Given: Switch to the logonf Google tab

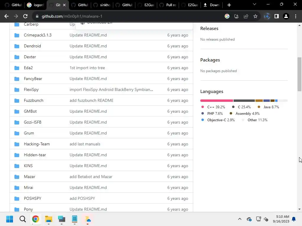Looking at the screenshot, I should pos(35,5).
